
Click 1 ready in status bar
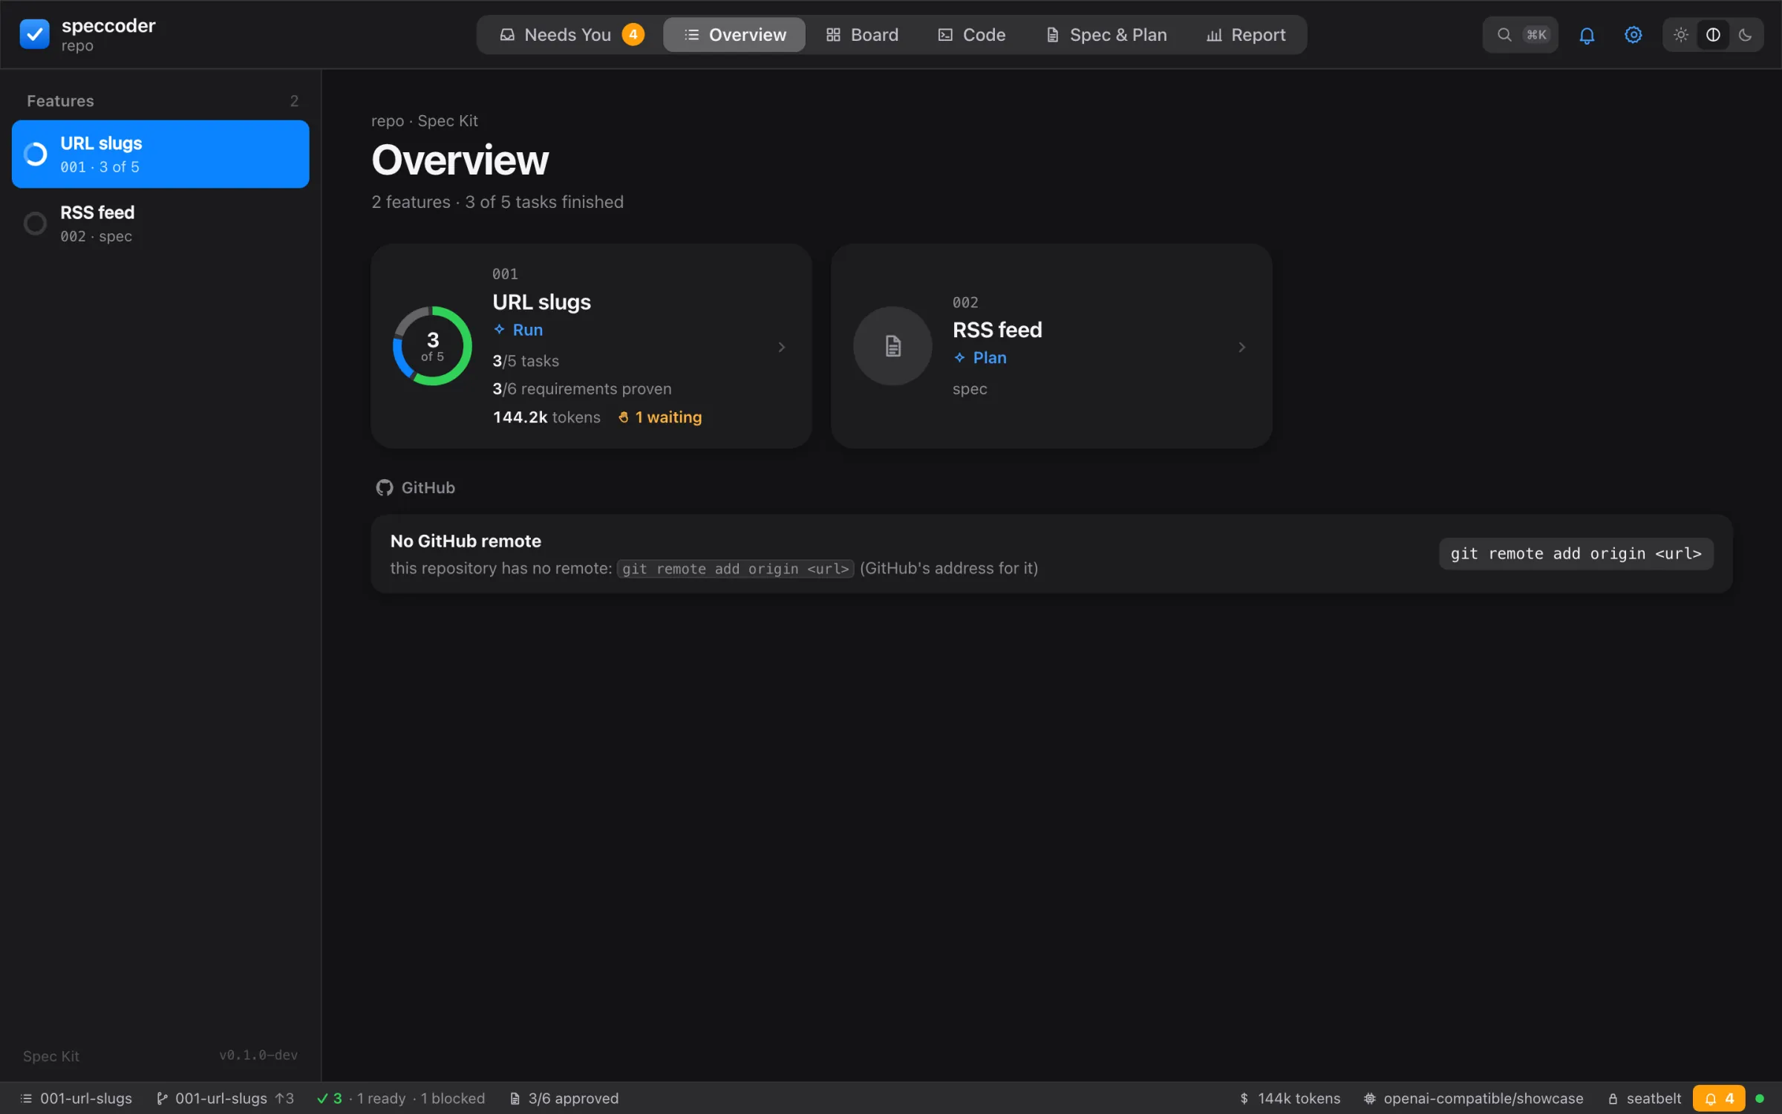click(x=382, y=1098)
